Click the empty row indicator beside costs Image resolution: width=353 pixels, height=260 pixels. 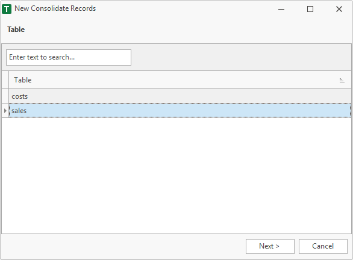pos(5,96)
